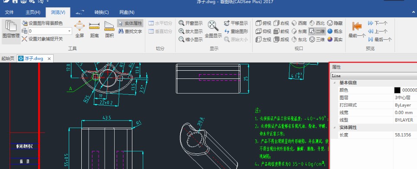The image size is (417, 169).
Task: Select the 面积 area measure tool
Action: pyautogui.click(x=109, y=29)
